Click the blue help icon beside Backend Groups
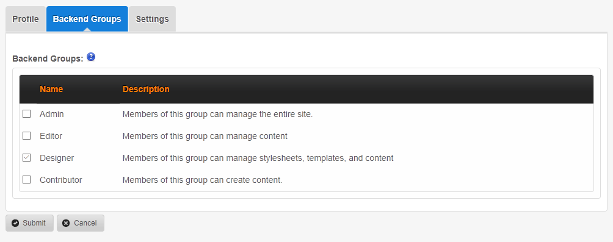The image size is (613, 242). click(91, 57)
